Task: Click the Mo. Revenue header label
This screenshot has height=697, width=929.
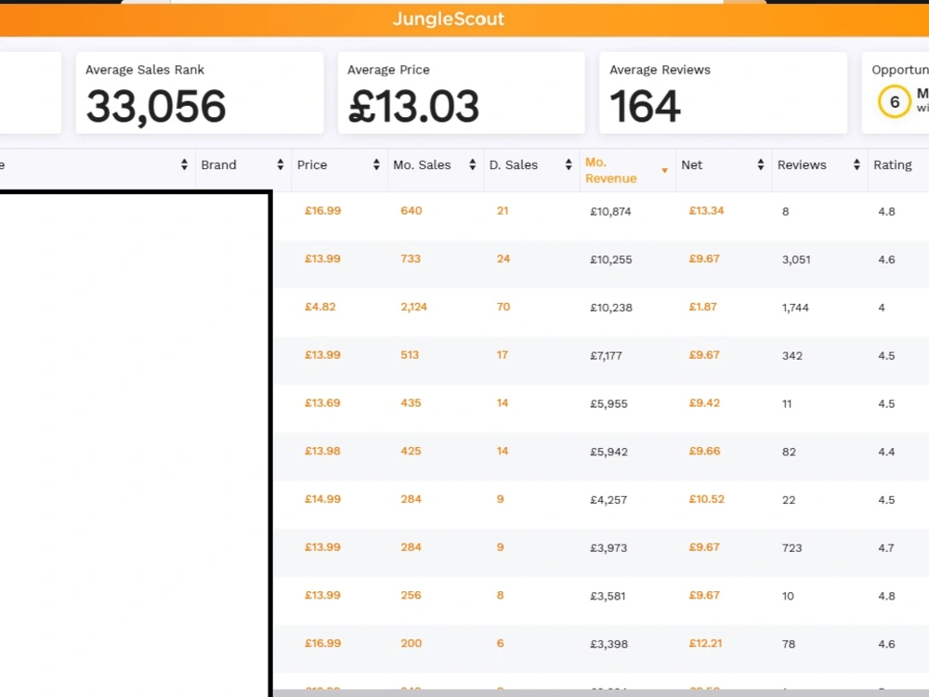Action: tap(611, 170)
